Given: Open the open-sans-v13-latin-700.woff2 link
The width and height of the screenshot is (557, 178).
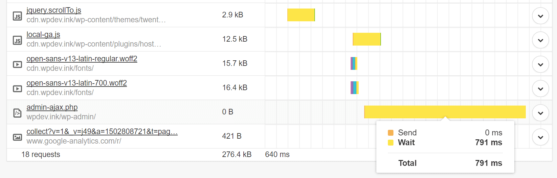Looking at the screenshot, I should point(77,83).
